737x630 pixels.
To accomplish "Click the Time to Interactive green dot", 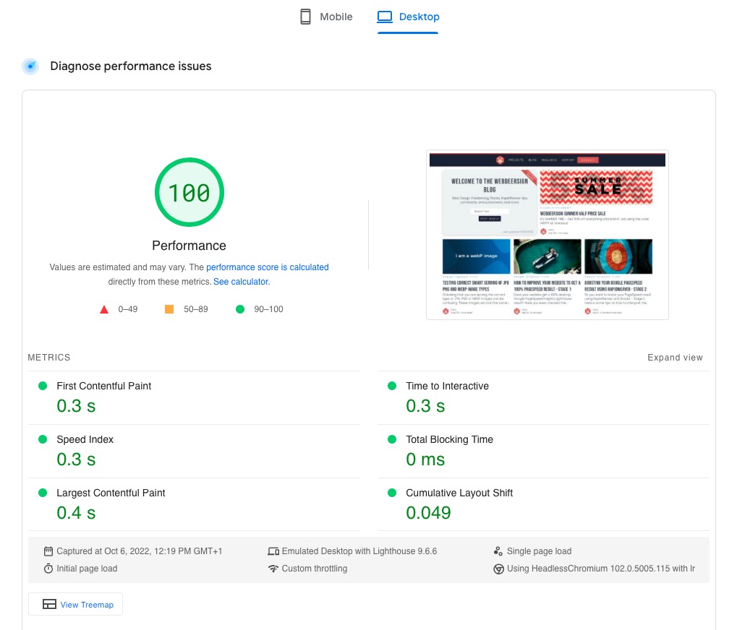I will coord(392,386).
